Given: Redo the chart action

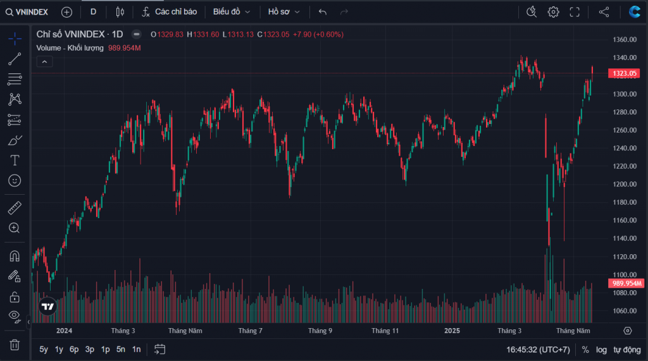Looking at the screenshot, I should 344,12.
